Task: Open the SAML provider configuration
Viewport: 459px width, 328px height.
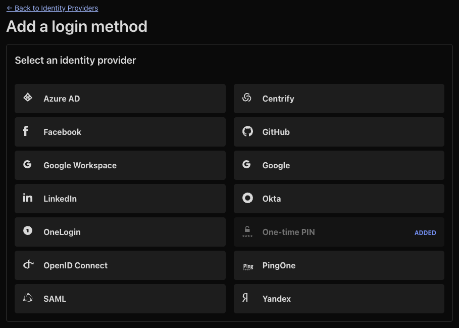Action: click(x=120, y=298)
